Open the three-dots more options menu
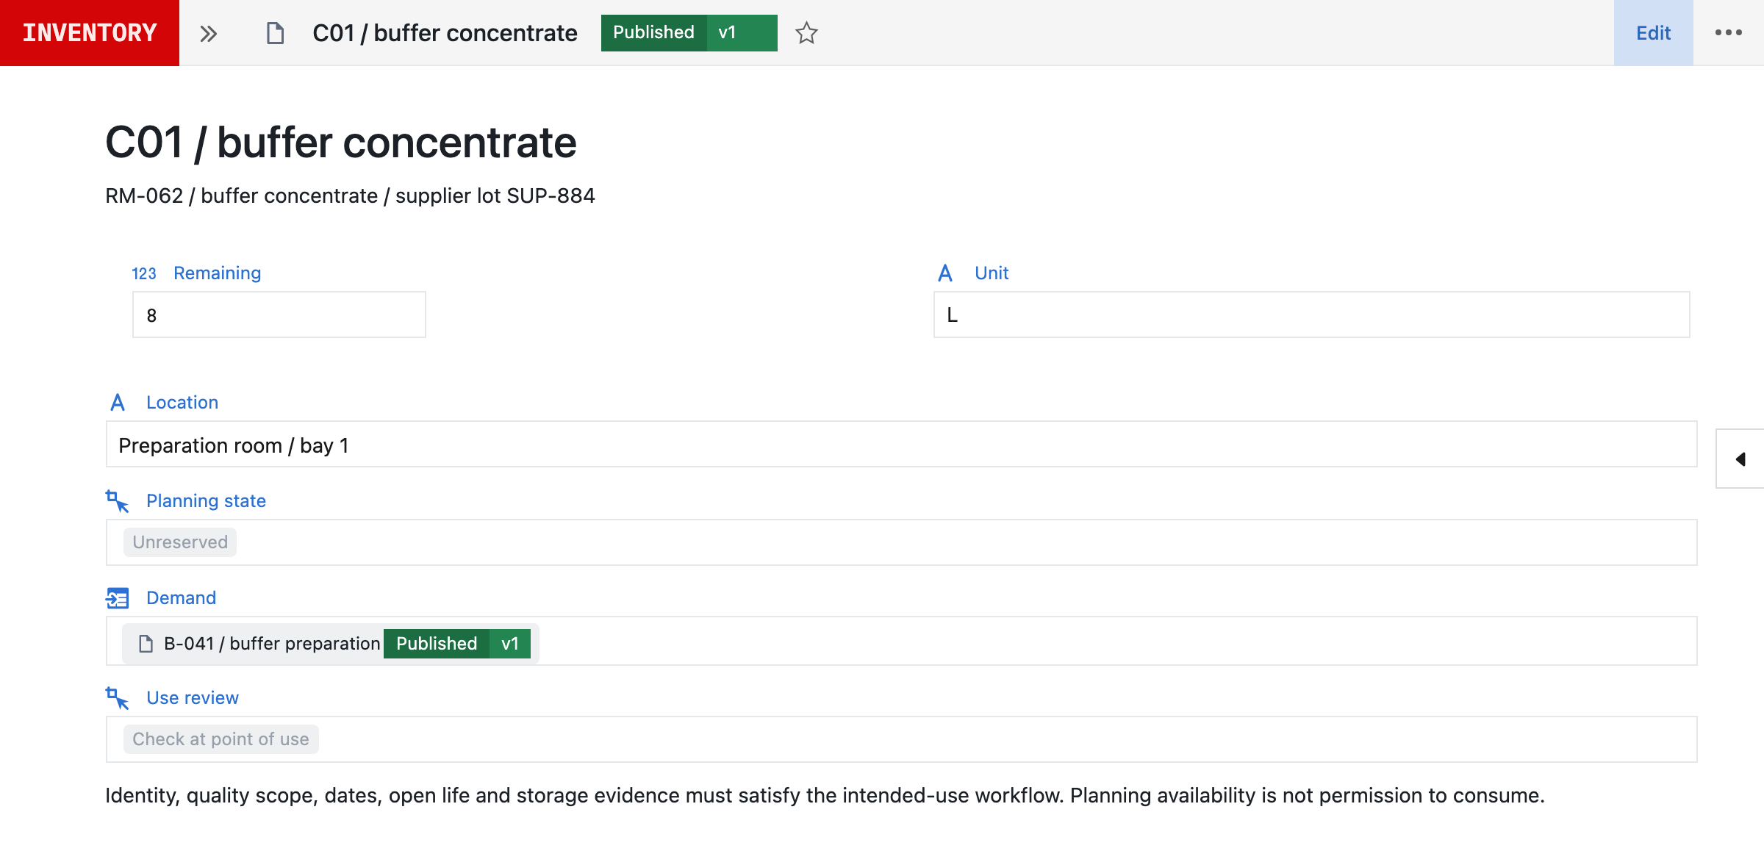Image resolution: width=1764 pixels, height=851 pixels. tap(1728, 33)
